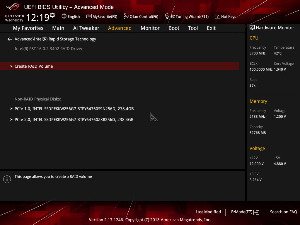The width and height of the screenshot is (300, 225).
Task: Click Non-RAID Physical Disks label
Action: (38, 99)
